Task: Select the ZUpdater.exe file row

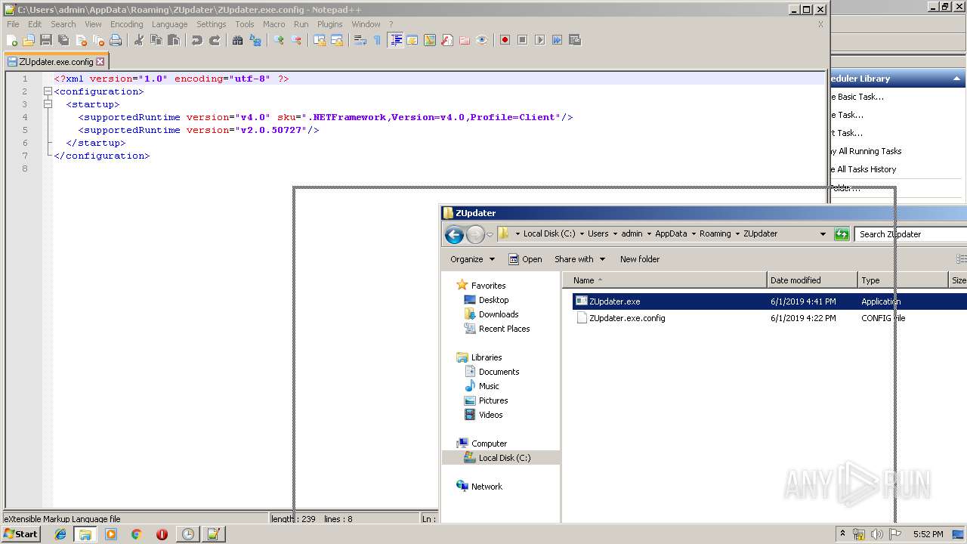Action: tap(769, 301)
